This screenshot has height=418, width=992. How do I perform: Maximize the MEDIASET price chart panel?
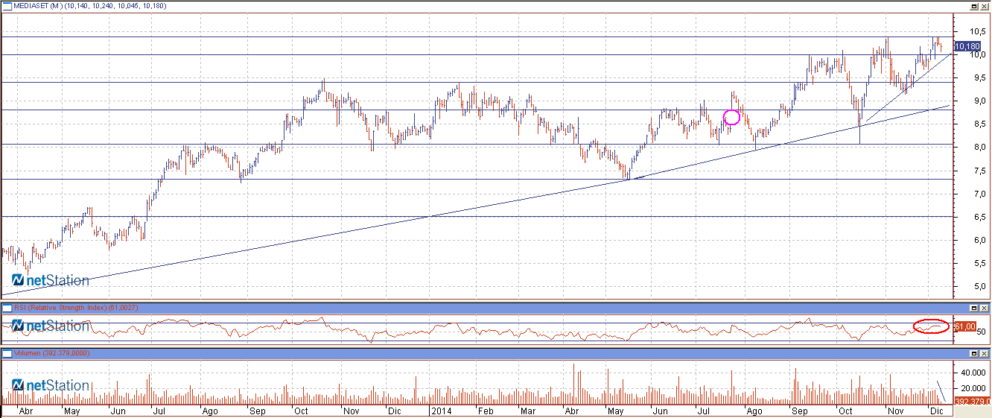tap(973, 6)
